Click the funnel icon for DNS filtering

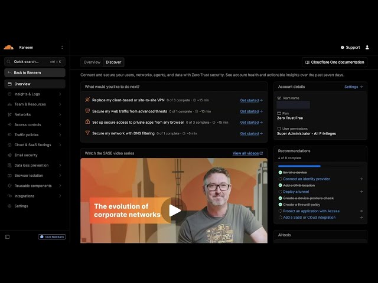pos(87,133)
